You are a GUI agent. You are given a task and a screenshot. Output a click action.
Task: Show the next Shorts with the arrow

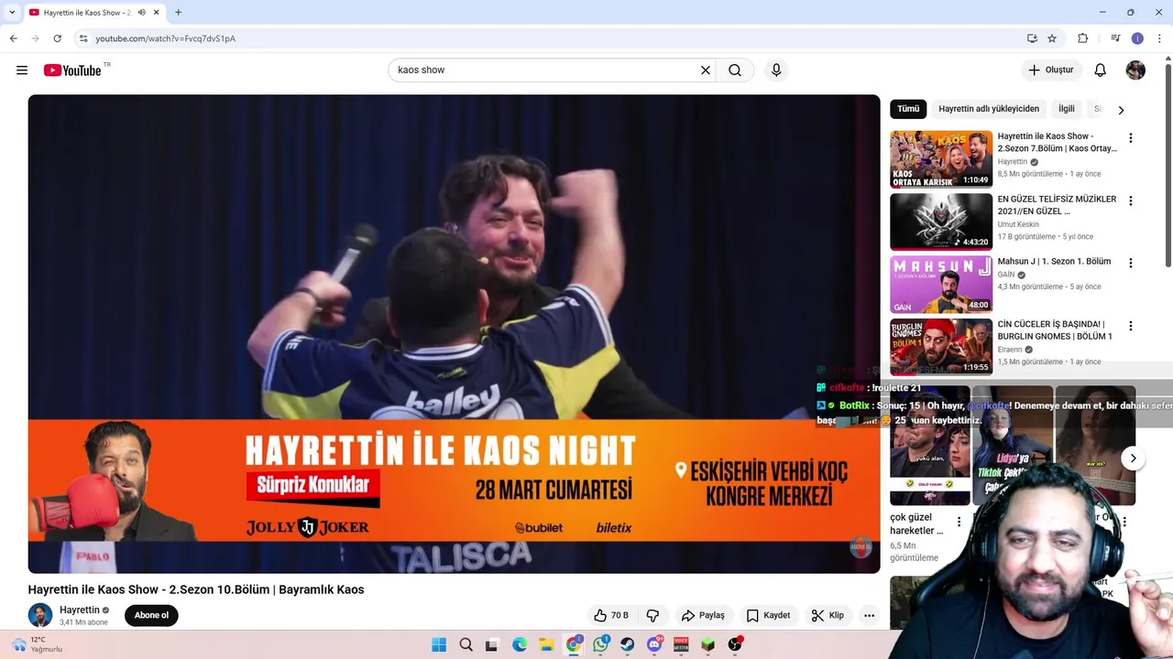tap(1133, 459)
